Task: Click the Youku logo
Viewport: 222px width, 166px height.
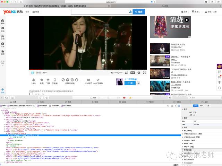Action: click(x=13, y=12)
